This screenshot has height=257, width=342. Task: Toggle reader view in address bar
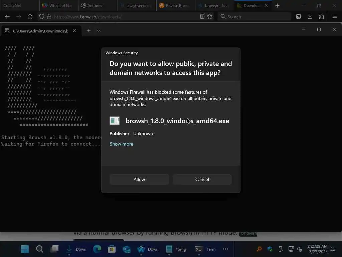[202, 17]
